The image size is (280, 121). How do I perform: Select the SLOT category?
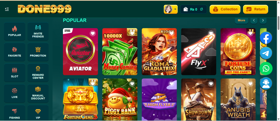(x=14, y=73)
